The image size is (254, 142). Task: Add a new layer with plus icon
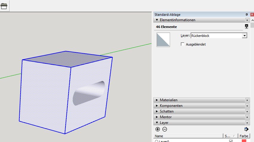click(158, 129)
